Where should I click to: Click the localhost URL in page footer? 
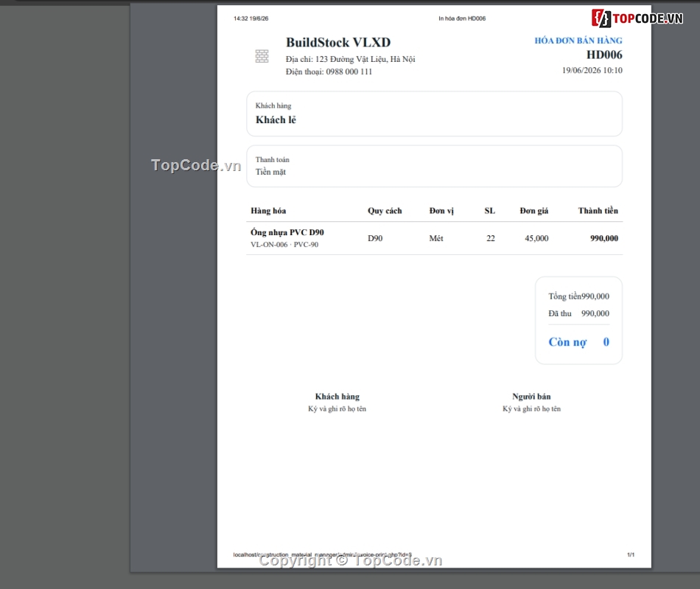pos(322,554)
